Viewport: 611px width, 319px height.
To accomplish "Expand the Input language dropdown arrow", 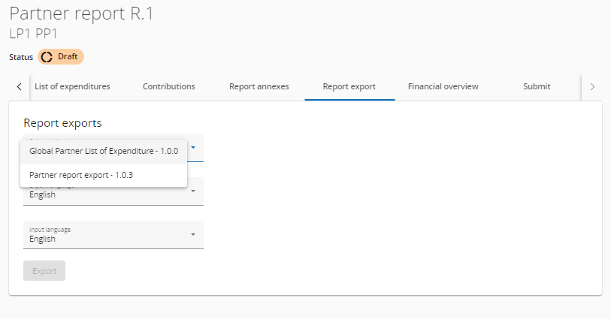I will 193,235.
